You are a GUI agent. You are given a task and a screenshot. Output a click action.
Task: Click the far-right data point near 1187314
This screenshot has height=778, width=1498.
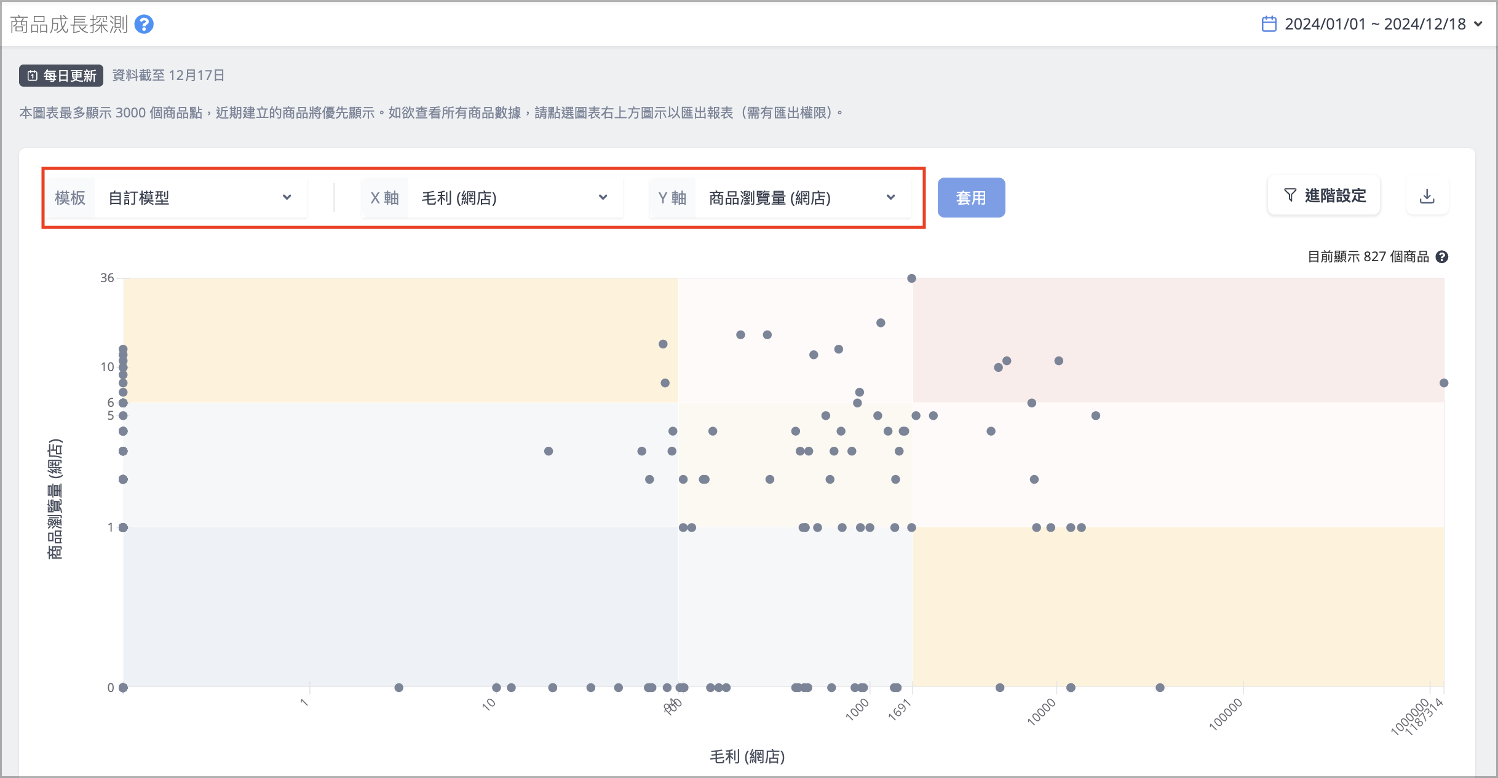pyautogui.click(x=1444, y=383)
